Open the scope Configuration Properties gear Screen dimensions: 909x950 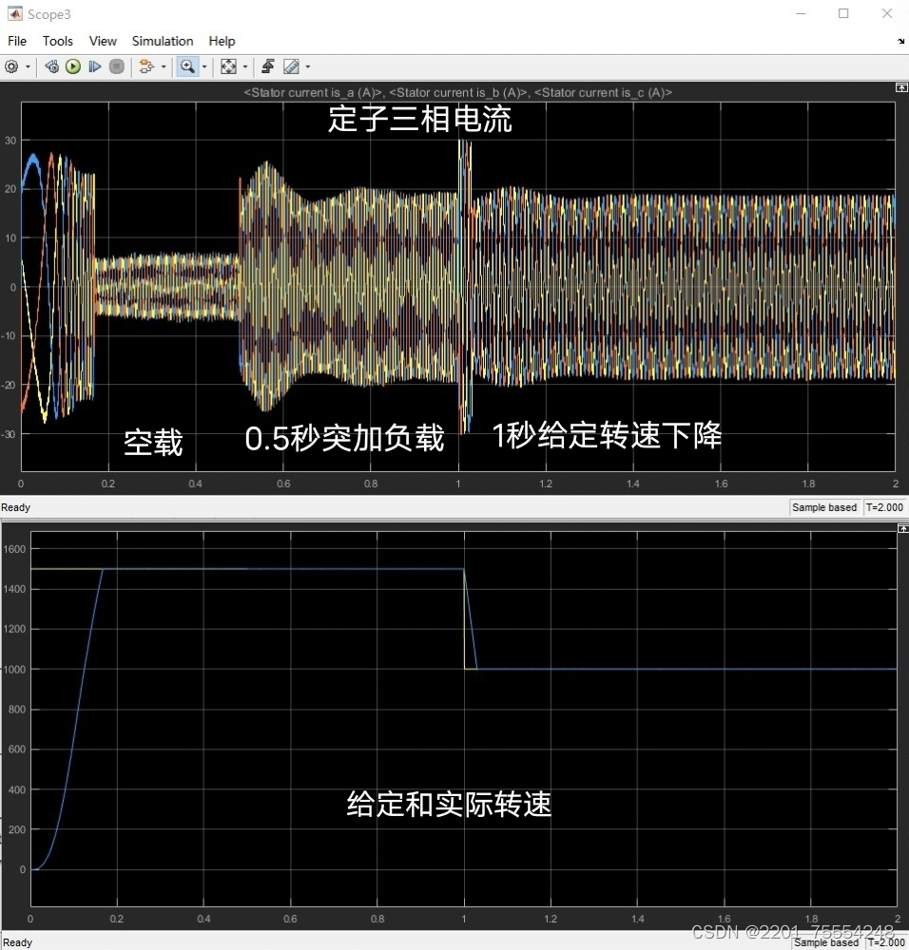coord(11,66)
